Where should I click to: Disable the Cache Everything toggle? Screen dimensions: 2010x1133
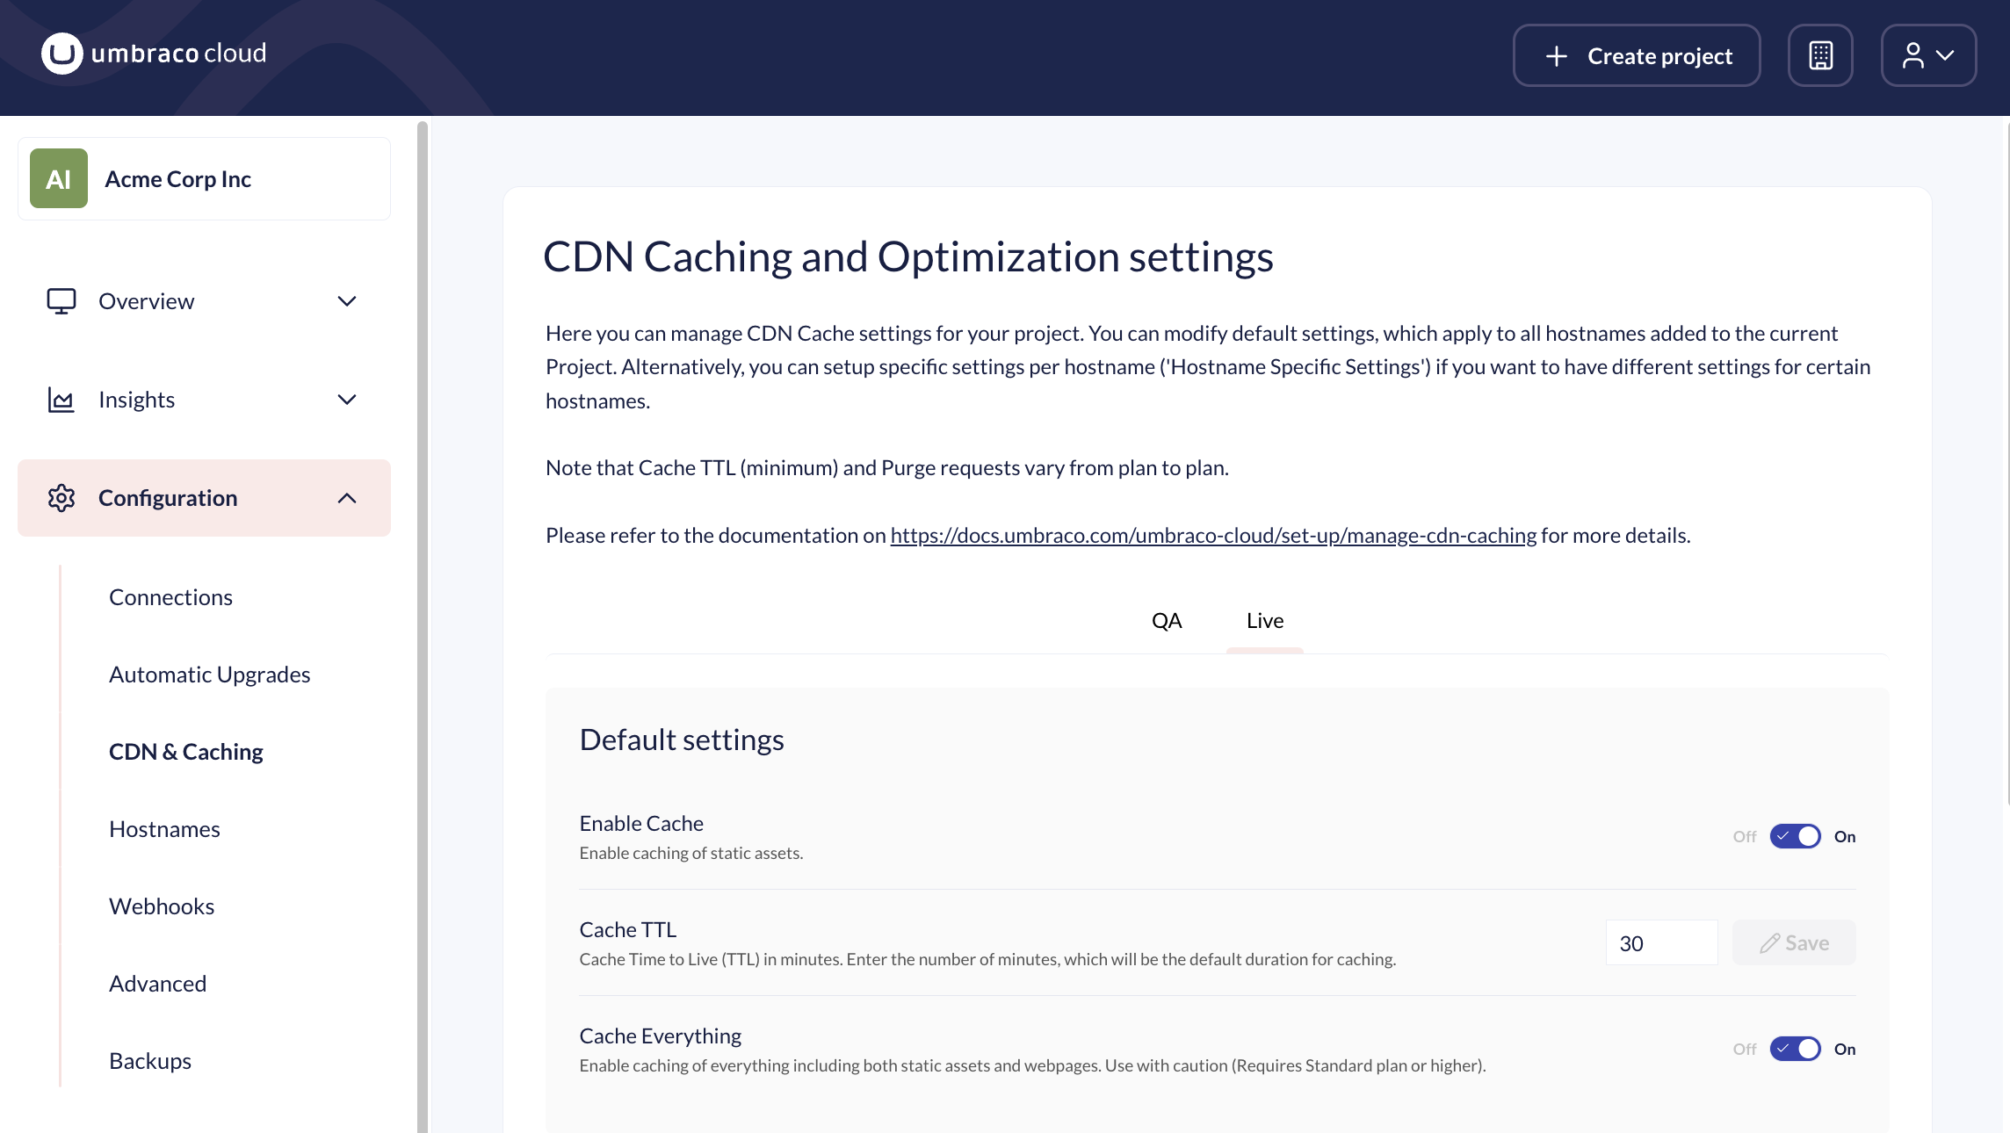click(1795, 1049)
